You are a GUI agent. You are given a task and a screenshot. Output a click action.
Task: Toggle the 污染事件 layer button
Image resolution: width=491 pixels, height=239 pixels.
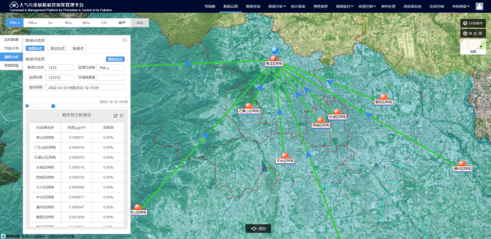[473, 23]
